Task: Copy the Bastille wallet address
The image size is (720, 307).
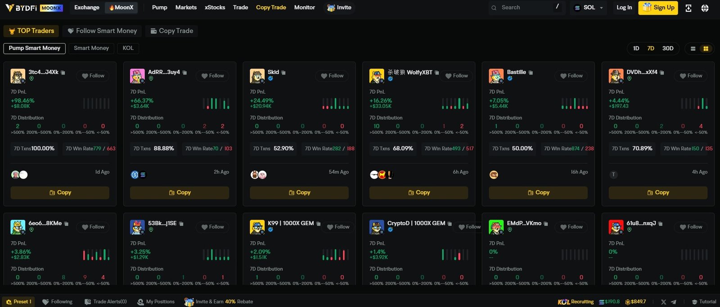Action: 531,73
